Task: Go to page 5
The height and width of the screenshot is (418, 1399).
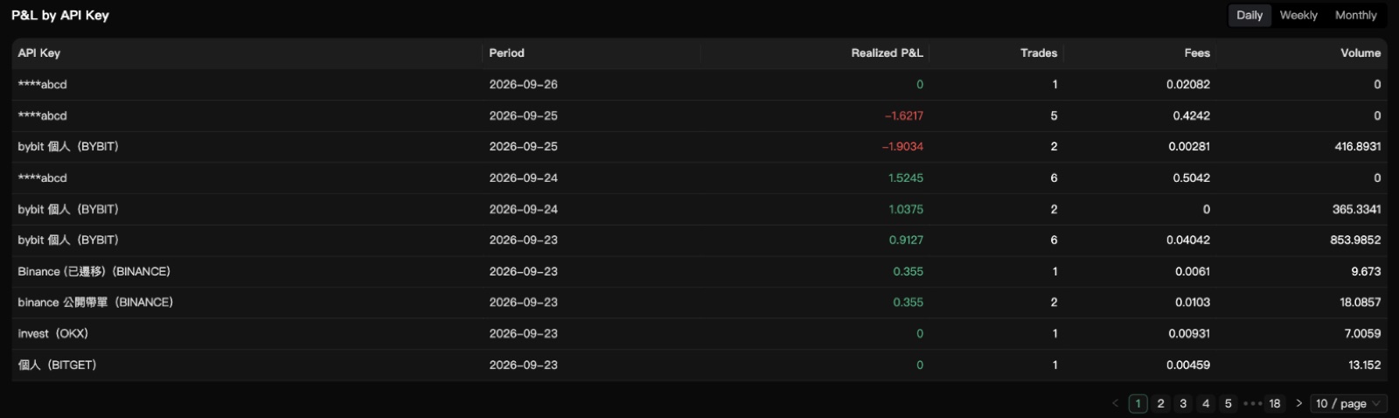Action: click(1228, 403)
